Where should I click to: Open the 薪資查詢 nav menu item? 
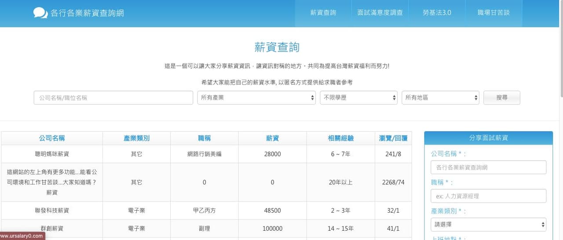(x=323, y=13)
